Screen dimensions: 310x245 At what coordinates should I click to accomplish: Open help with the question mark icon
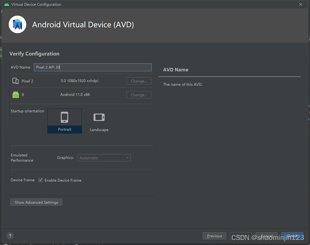click(10, 236)
